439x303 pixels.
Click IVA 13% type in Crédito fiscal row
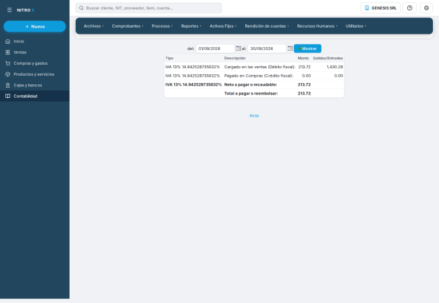click(192, 76)
